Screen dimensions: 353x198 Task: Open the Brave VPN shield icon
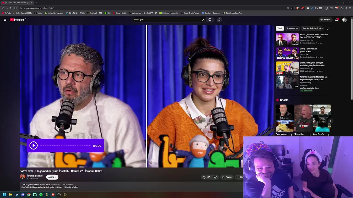(x=346, y=8)
